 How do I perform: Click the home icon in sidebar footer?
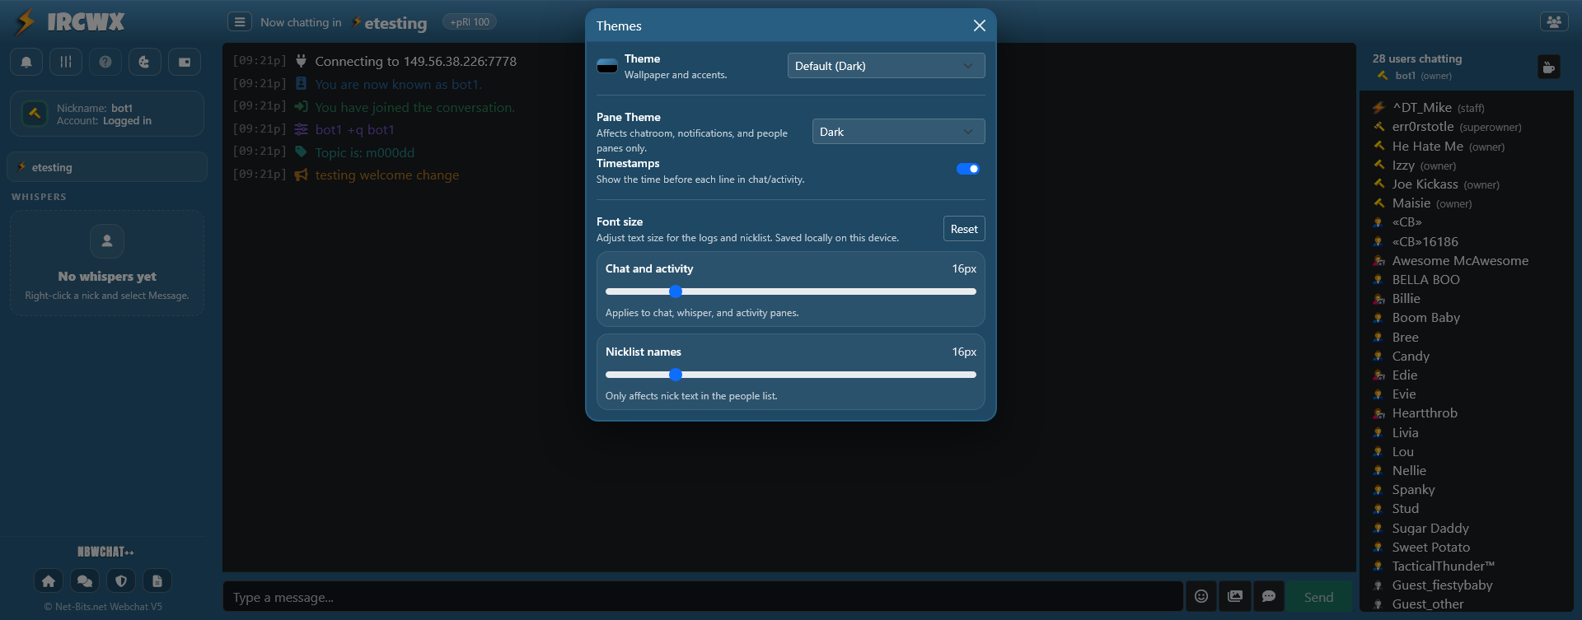pyautogui.click(x=49, y=581)
